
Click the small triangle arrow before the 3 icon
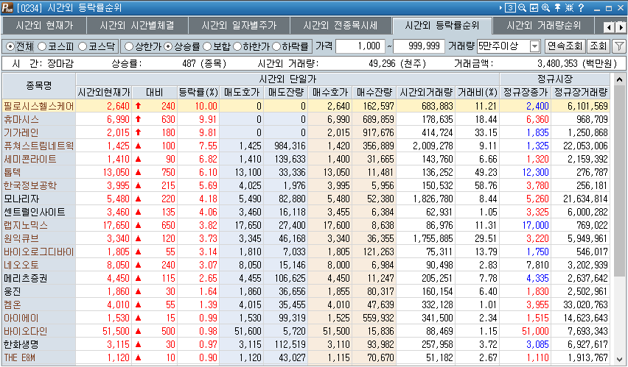pyautogui.click(x=500, y=7)
